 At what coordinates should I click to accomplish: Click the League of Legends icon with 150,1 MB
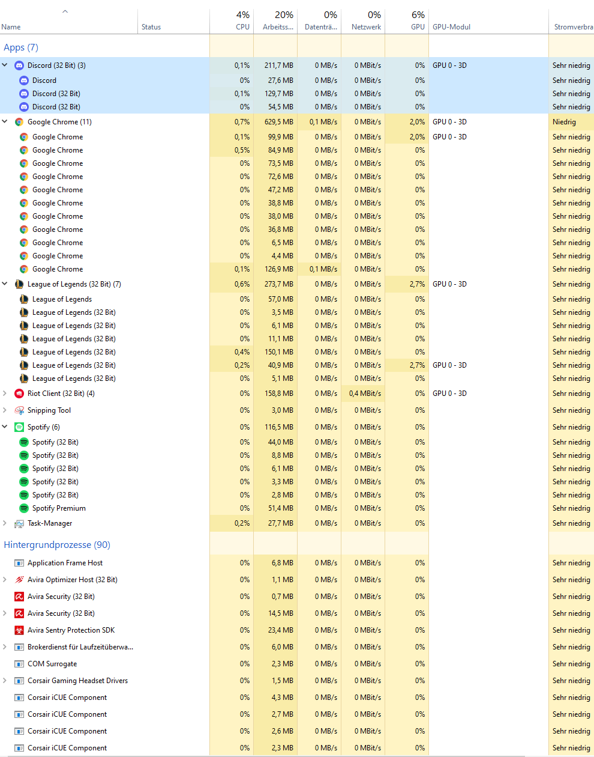(x=24, y=352)
